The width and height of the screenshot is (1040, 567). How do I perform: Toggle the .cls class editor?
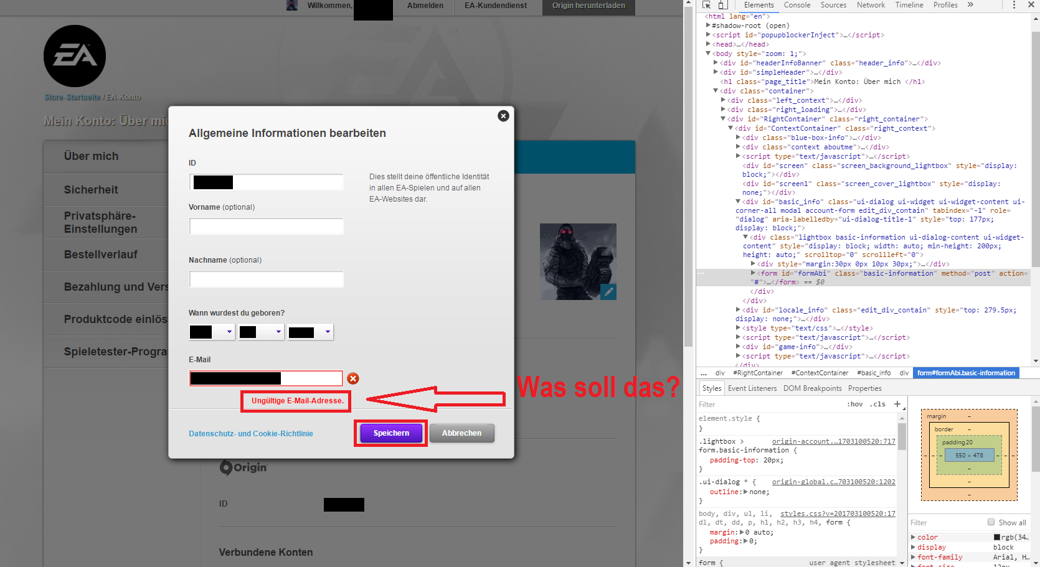[x=877, y=404]
